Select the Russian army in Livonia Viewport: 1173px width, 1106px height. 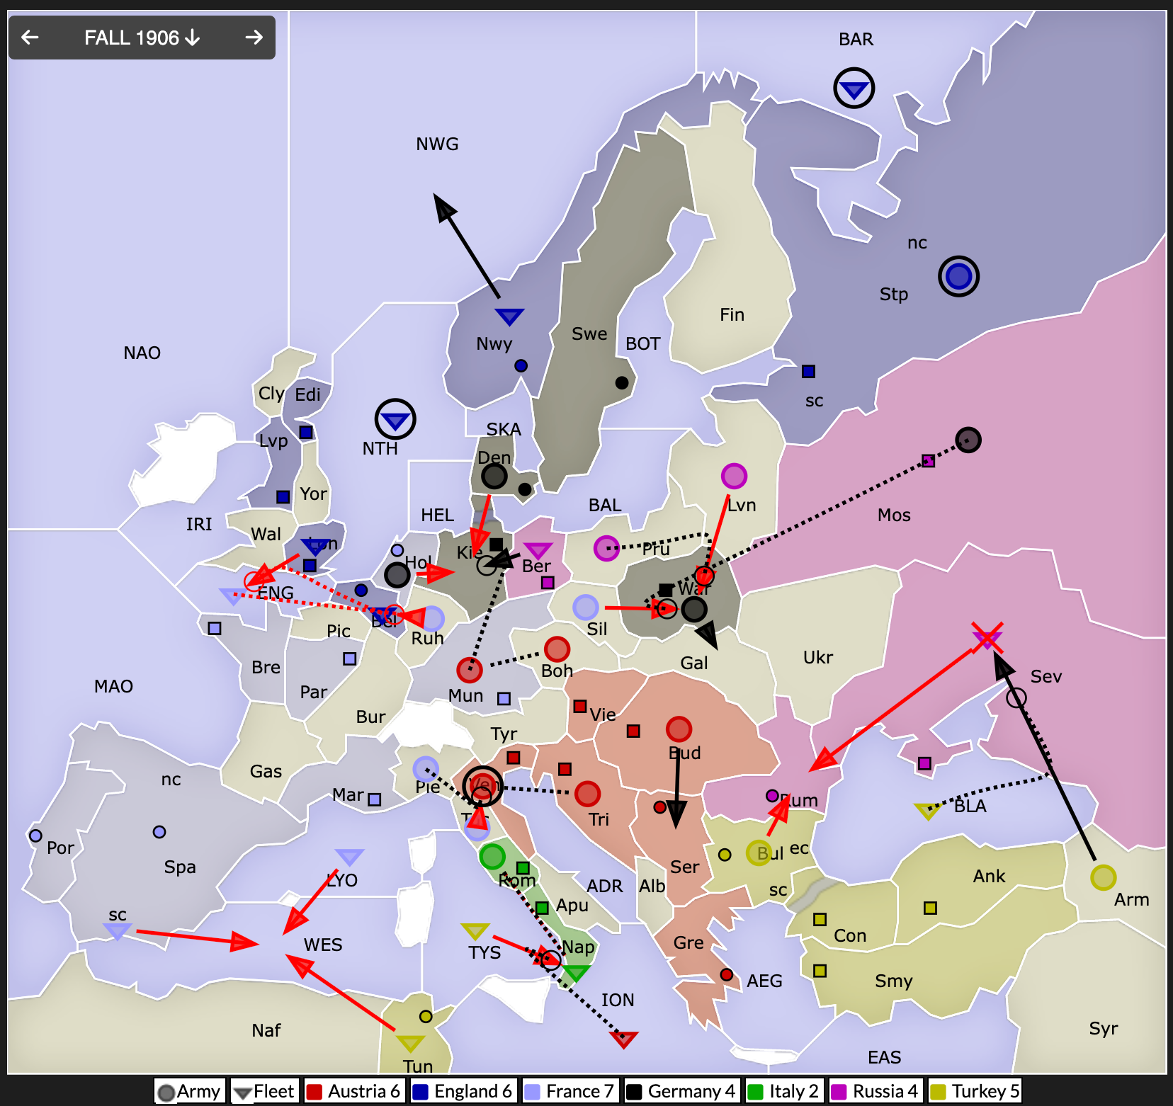[x=734, y=476]
